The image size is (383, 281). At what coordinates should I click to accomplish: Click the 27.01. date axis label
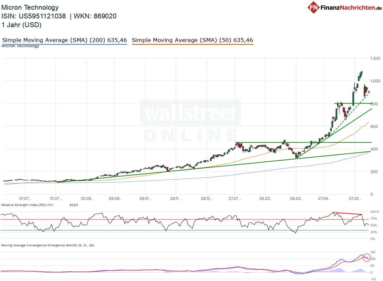[x=235, y=198]
